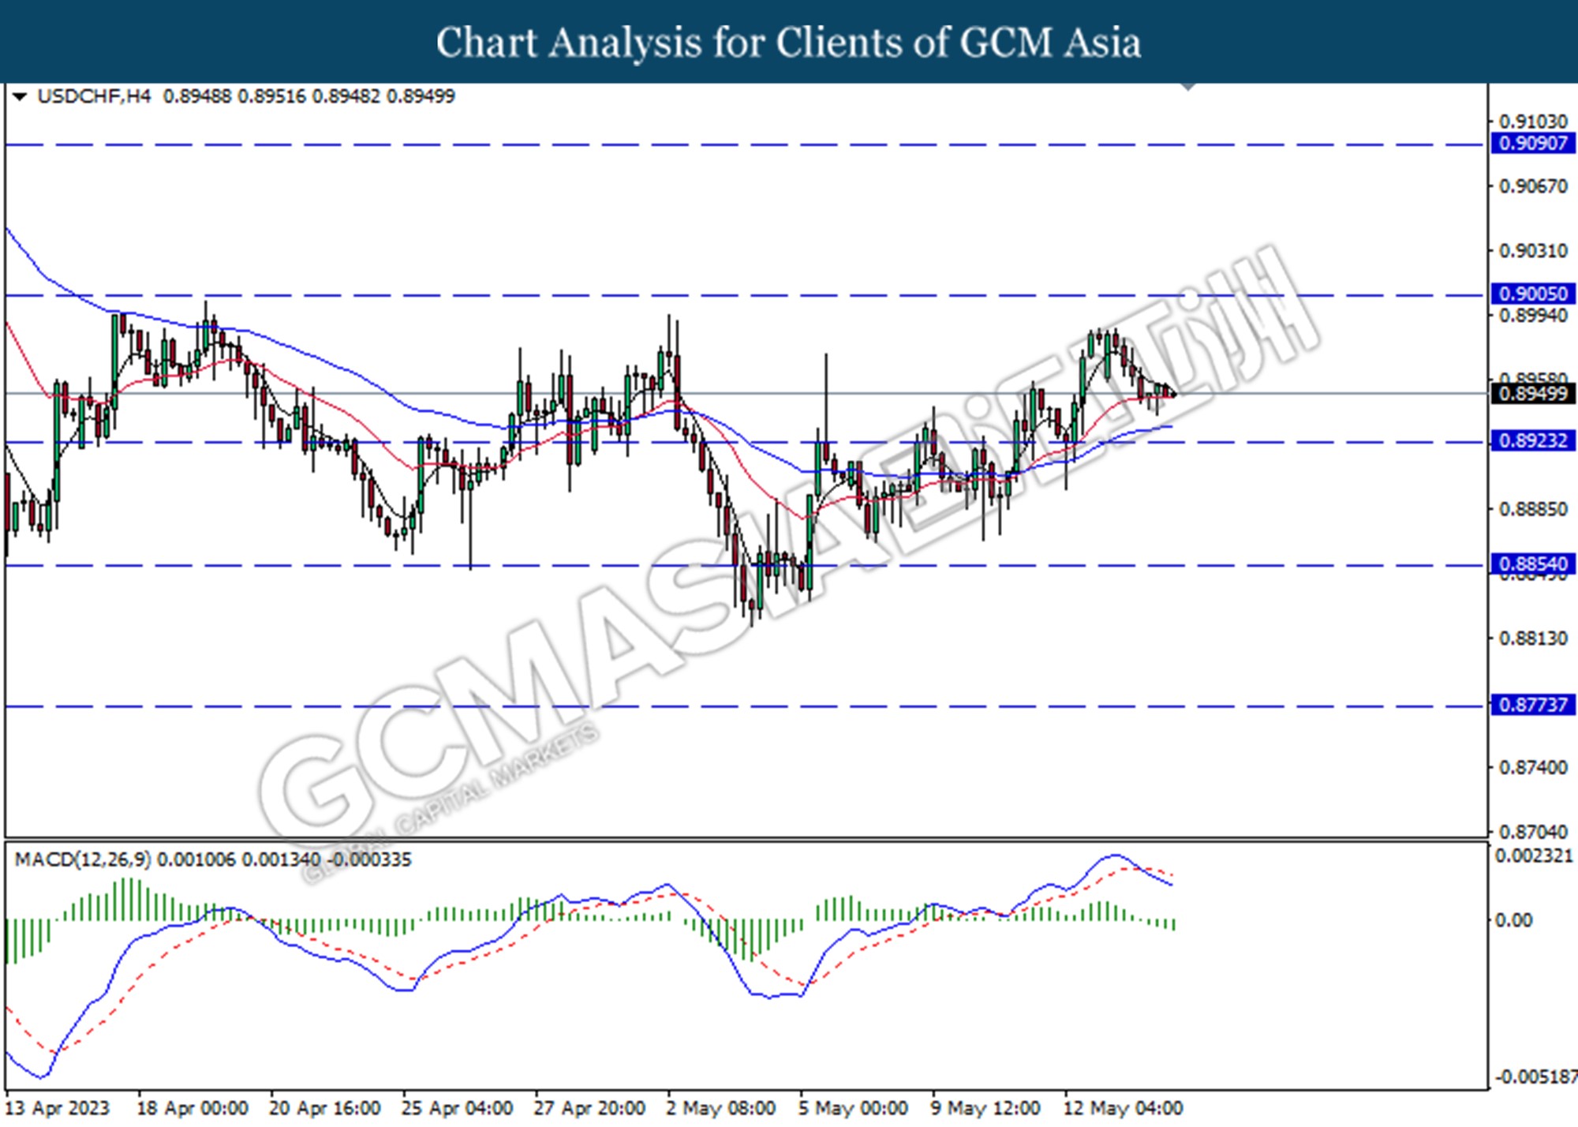Click the 20 Apr 16:00 time axis label
1578x1127 pixels.
click(x=324, y=1108)
